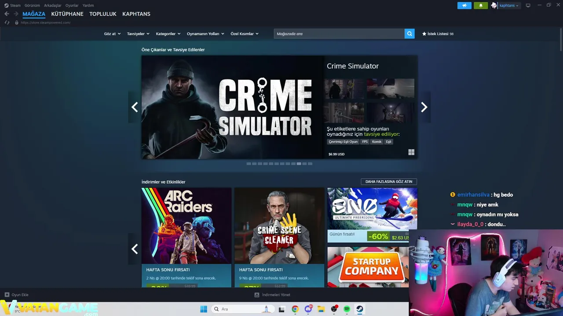This screenshot has height=316, width=563.
Task: Open the Görünüm menu
Action: coord(32,5)
